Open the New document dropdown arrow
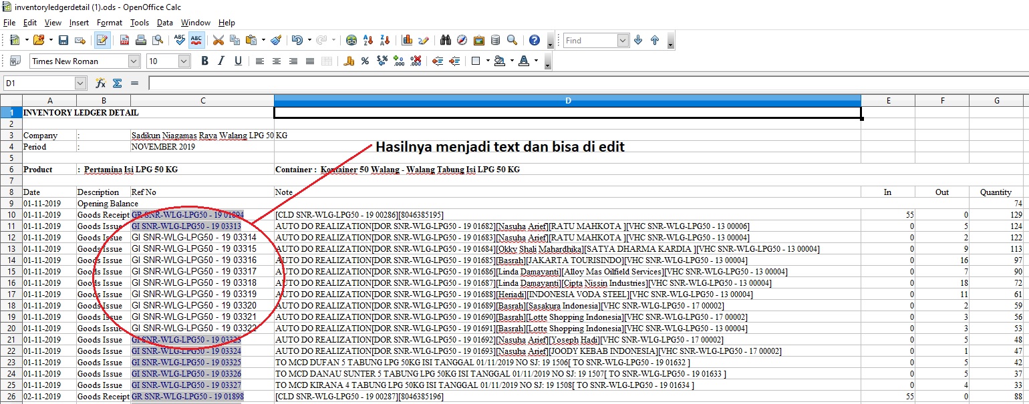The image size is (1029, 404). (27, 40)
